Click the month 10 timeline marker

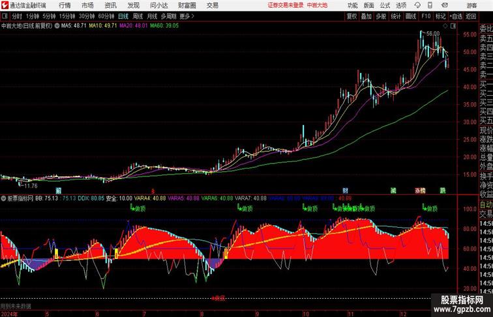[306, 314]
